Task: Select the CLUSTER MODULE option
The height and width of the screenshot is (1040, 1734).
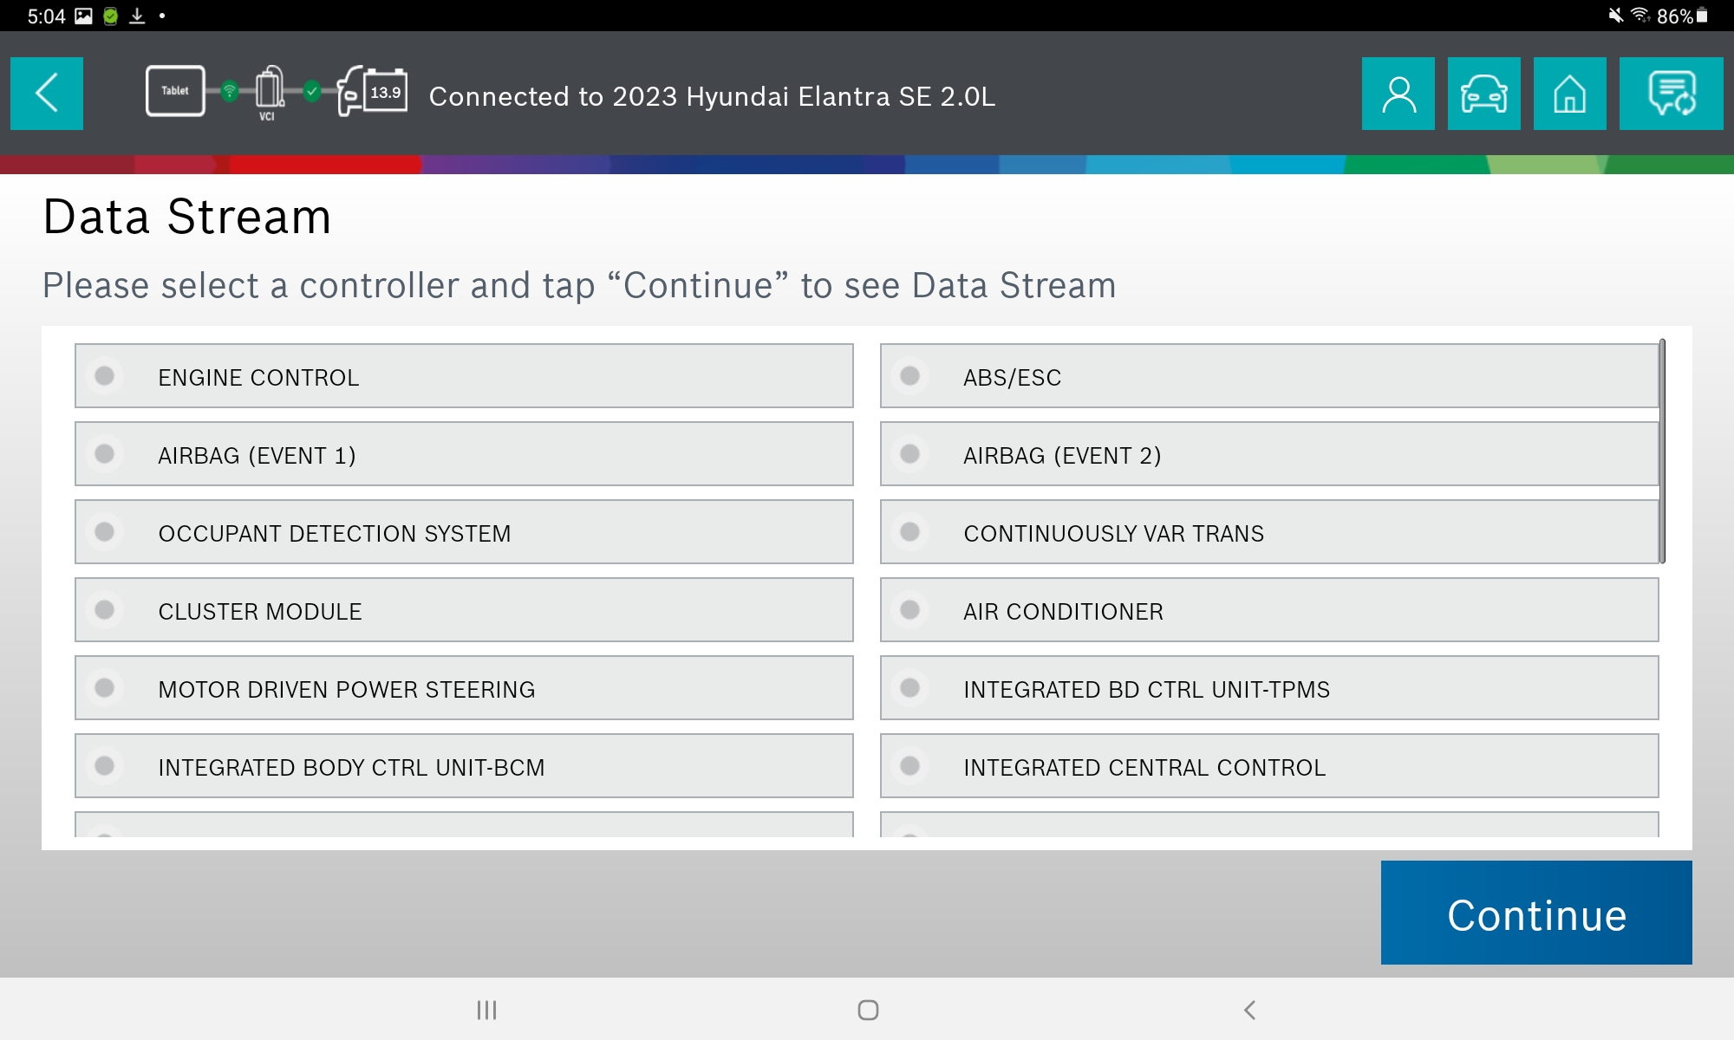Action: click(x=464, y=610)
